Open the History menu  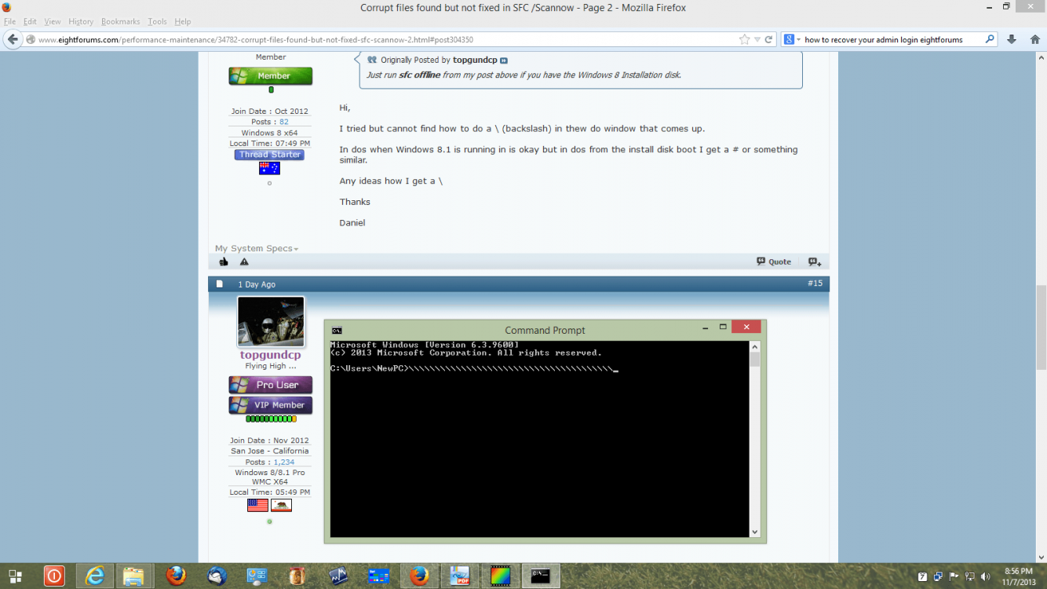pyautogui.click(x=81, y=21)
